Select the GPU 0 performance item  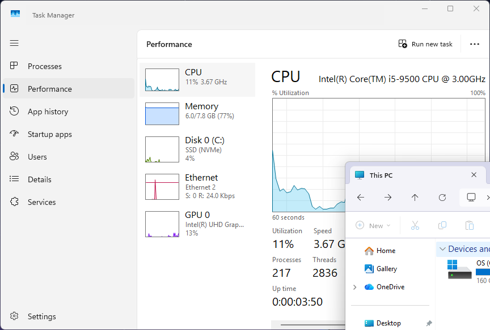click(197, 224)
